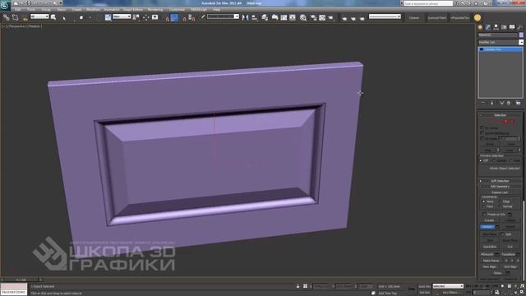The height and width of the screenshot is (296, 526).
Task: Open the Customize menu
Action: (x=177, y=9)
